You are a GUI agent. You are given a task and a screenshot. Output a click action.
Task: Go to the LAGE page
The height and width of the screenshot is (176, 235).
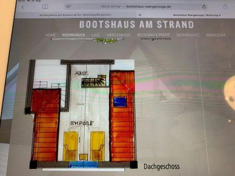(x=95, y=35)
